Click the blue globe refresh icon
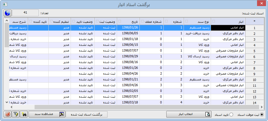The width and height of the screenshot is (268, 121). tap(7, 13)
